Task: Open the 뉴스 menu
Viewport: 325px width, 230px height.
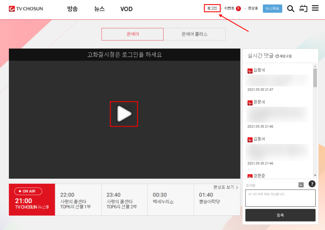Action: tap(99, 9)
